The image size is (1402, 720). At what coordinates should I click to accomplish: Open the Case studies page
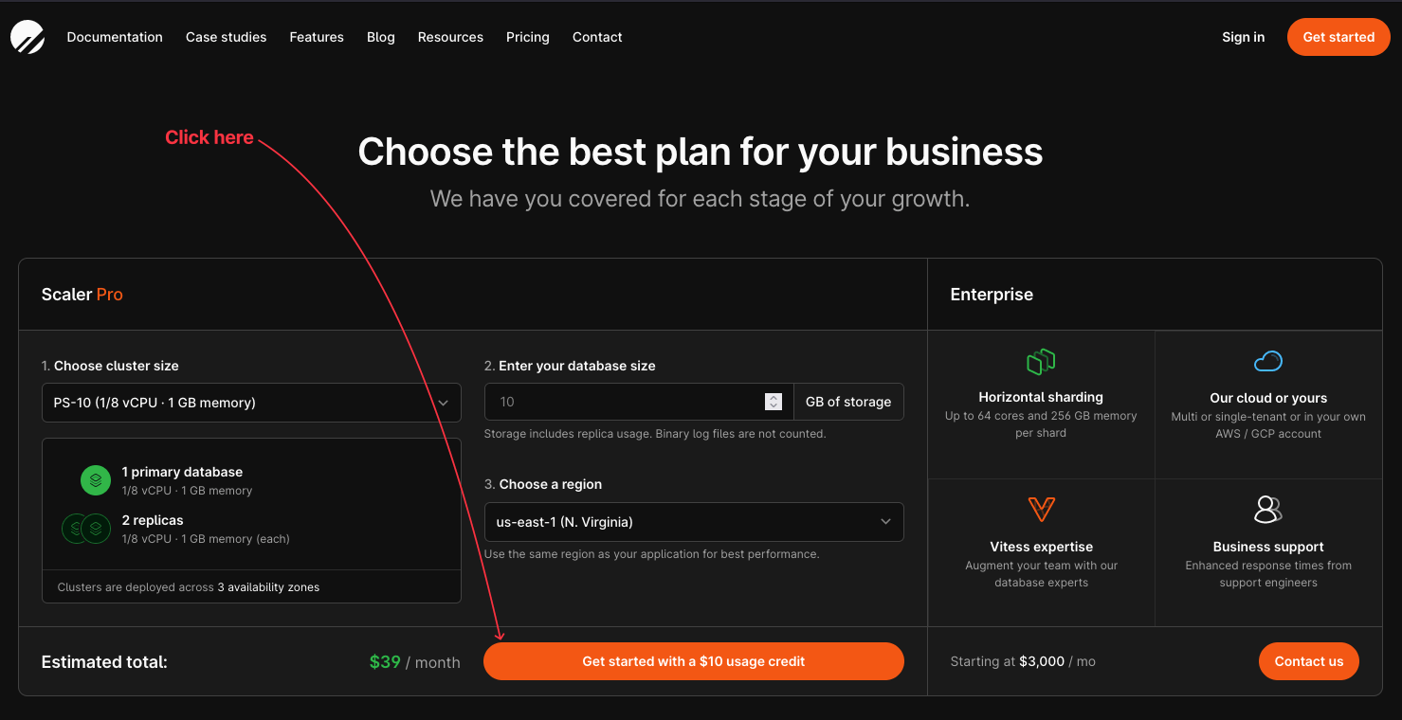pos(226,37)
